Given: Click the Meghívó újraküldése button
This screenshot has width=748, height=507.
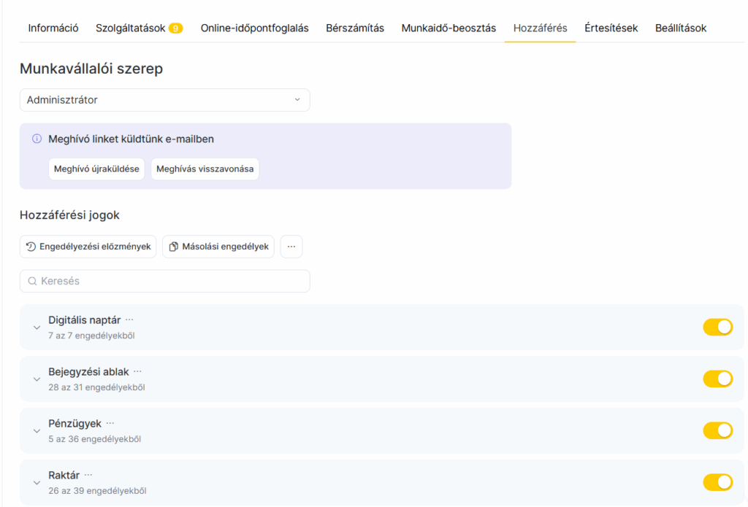Looking at the screenshot, I should [96, 169].
